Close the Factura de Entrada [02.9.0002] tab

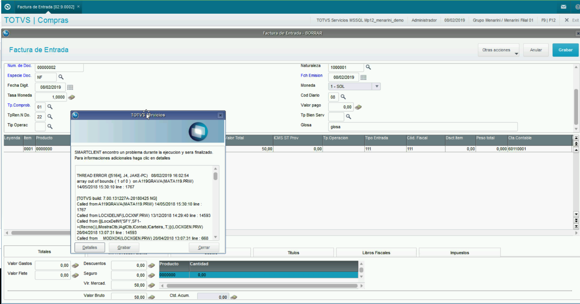pos(78,7)
